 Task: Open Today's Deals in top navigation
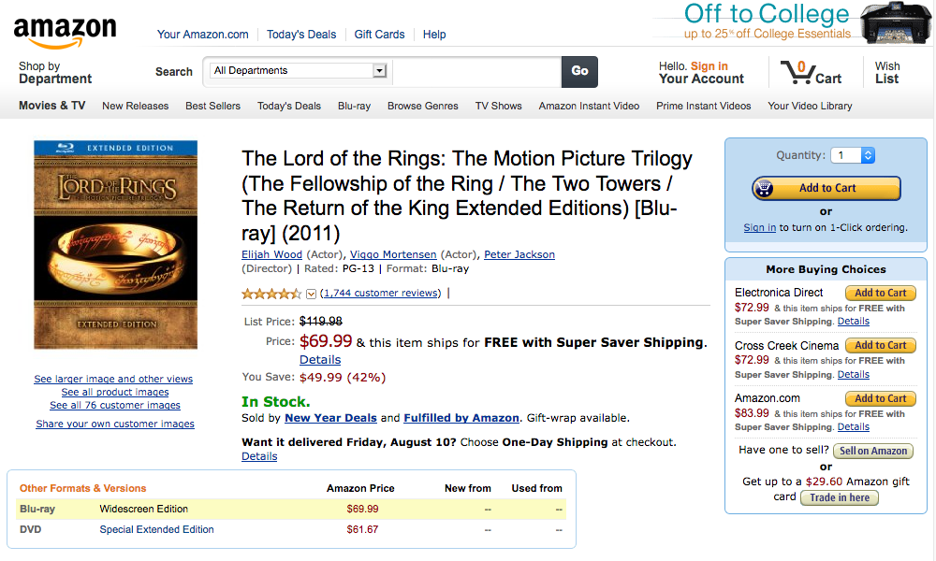pos(301,35)
